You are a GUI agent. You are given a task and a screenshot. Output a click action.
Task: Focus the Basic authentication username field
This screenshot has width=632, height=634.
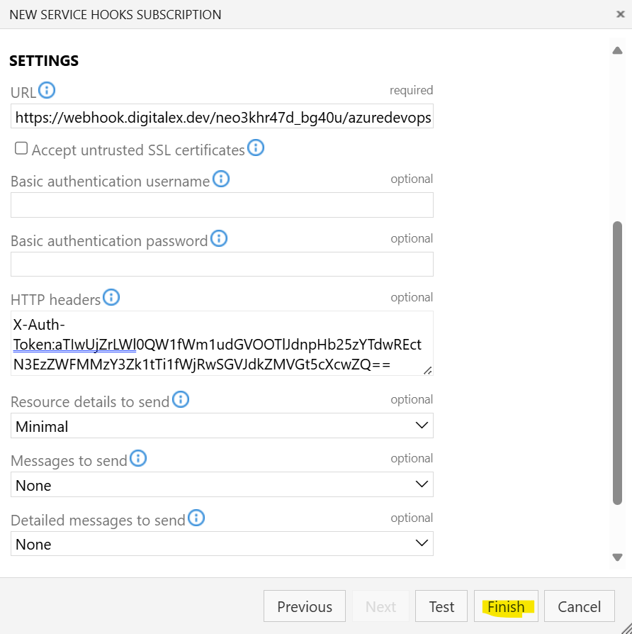click(222, 205)
